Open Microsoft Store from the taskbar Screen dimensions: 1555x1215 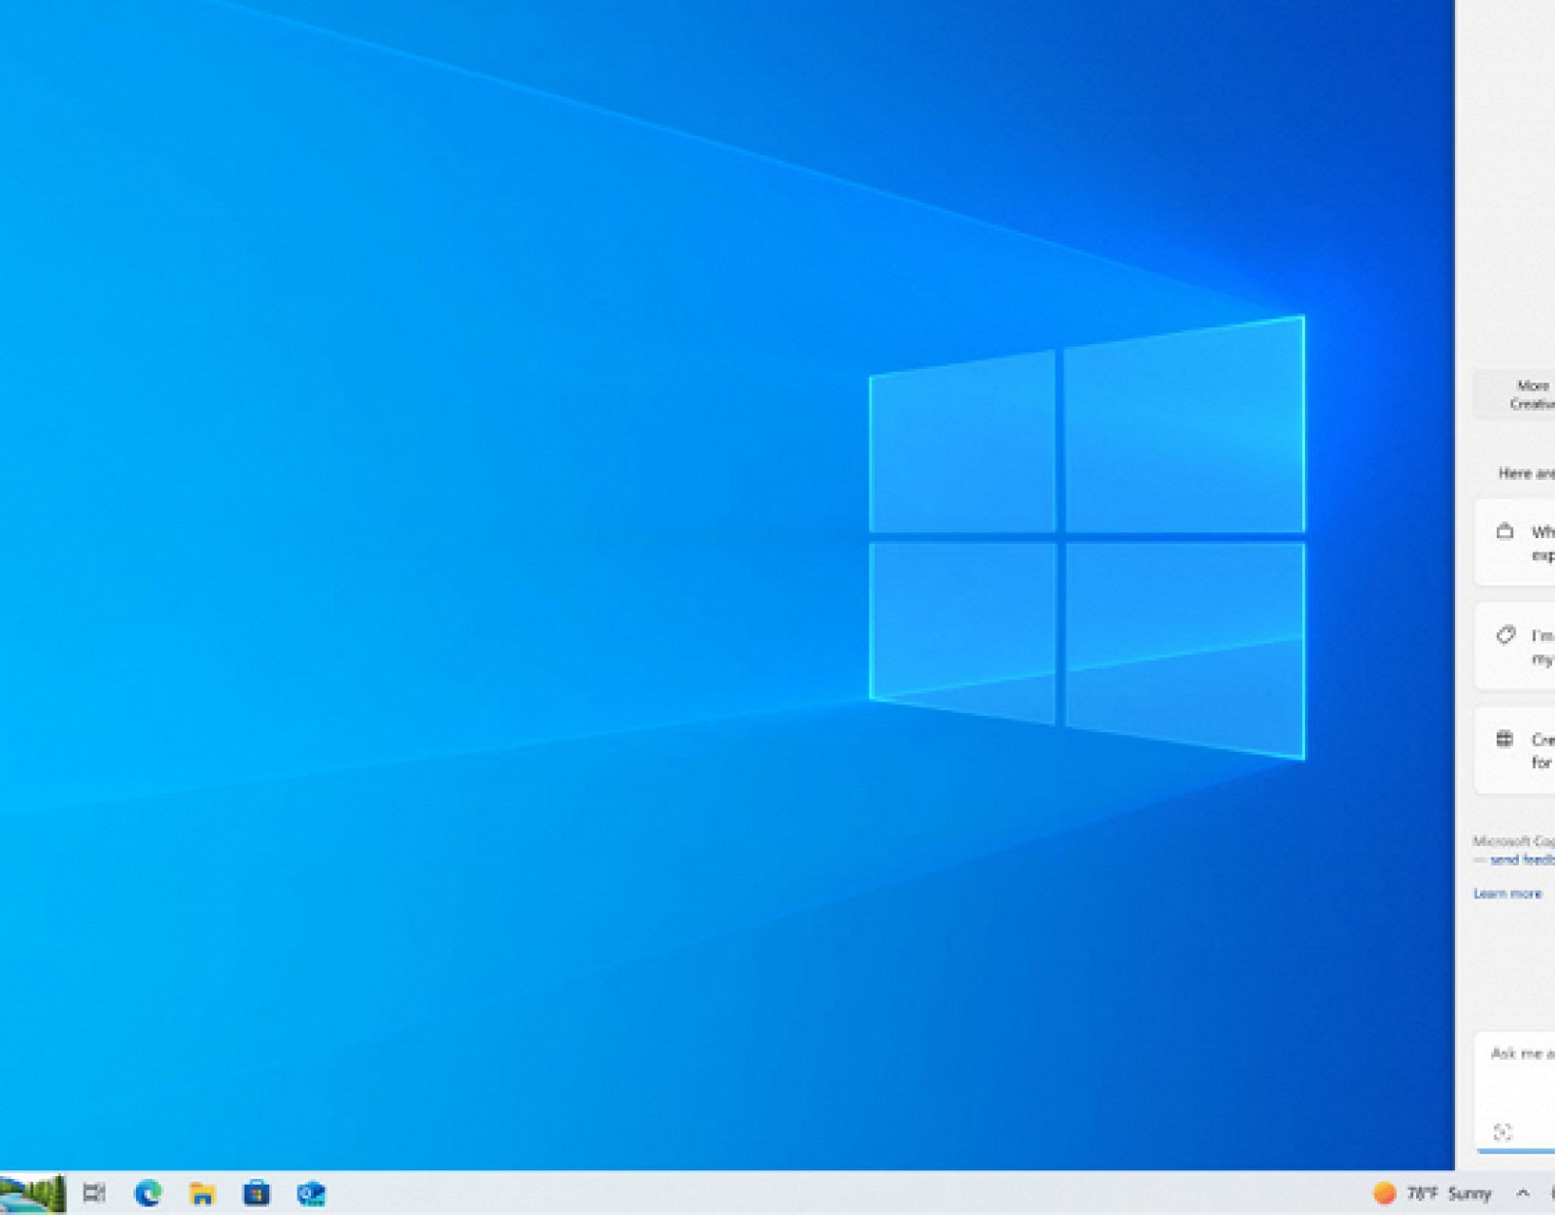pos(257,1193)
